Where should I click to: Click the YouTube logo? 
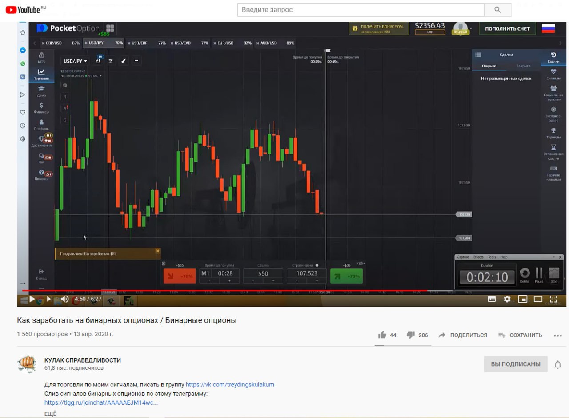[25, 9]
